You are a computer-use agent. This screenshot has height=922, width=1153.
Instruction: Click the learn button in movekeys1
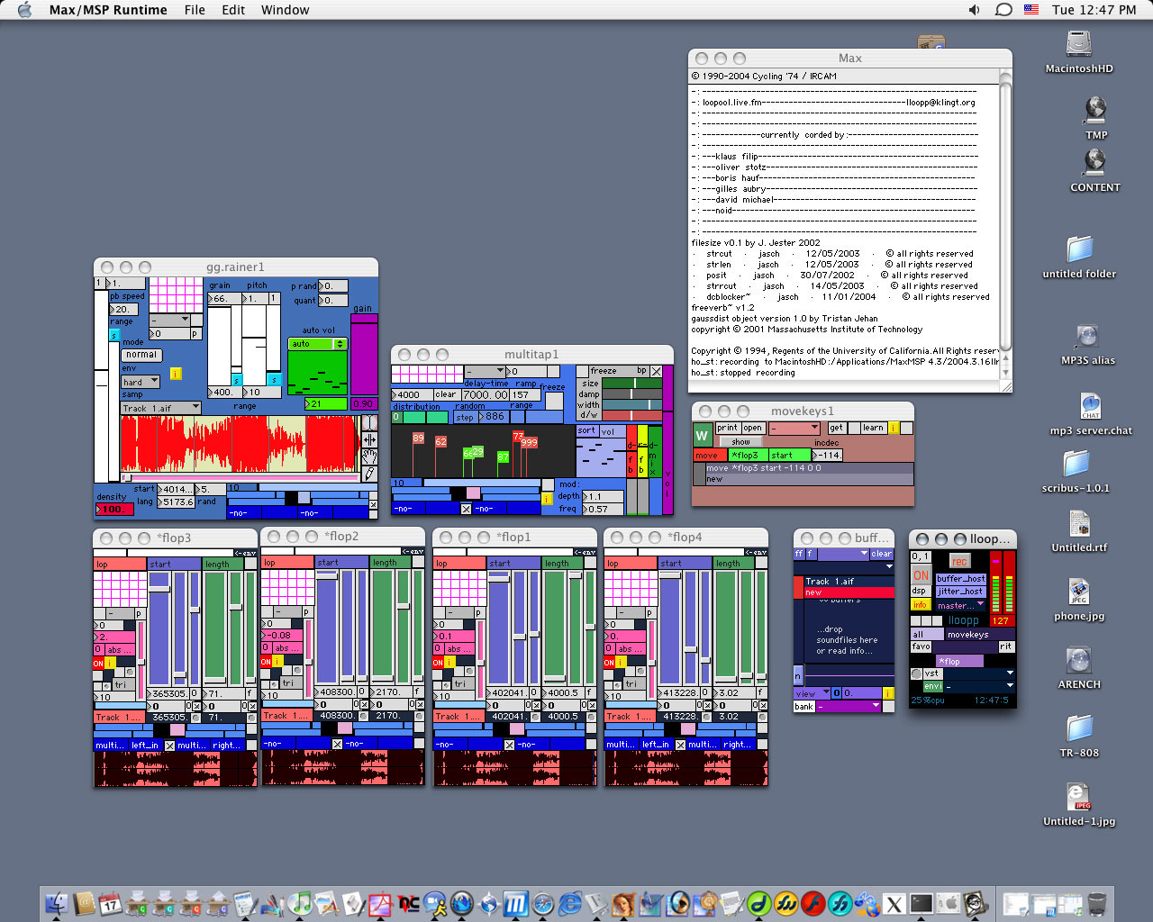coord(873,428)
